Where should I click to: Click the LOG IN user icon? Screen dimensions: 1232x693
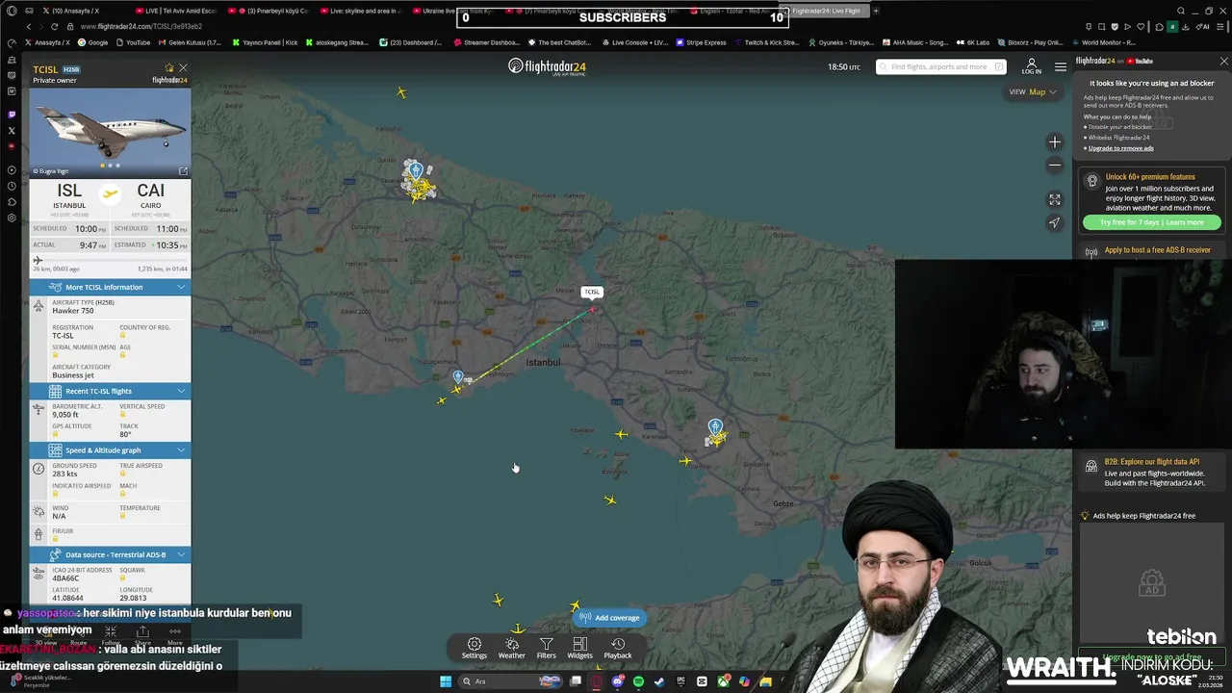click(x=1032, y=66)
